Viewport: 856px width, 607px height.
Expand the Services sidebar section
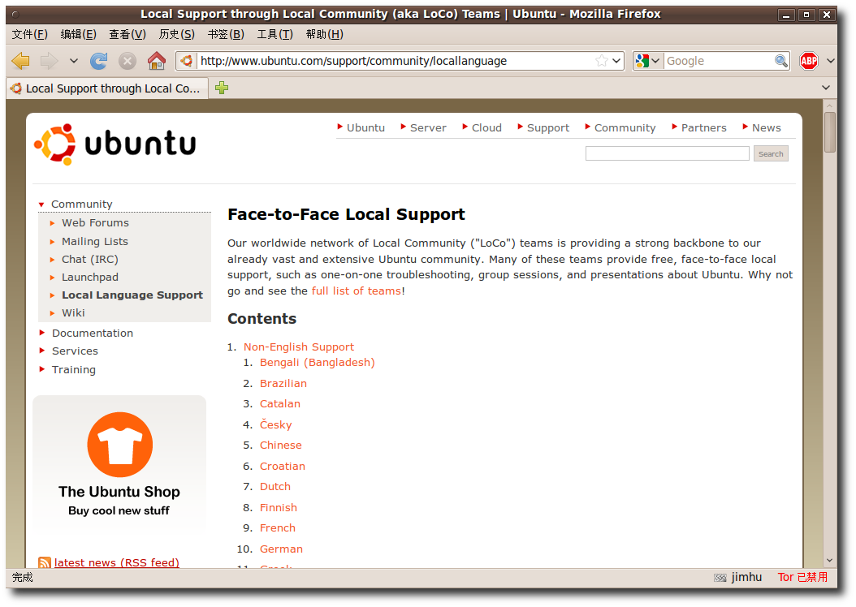pos(75,351)
